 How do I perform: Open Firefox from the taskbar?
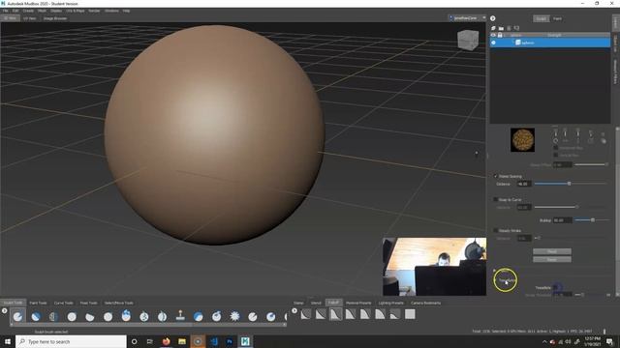coord(166,341)
